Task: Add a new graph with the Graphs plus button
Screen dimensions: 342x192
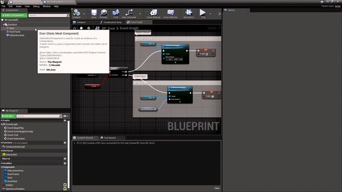Action: [x=65, y=121]
